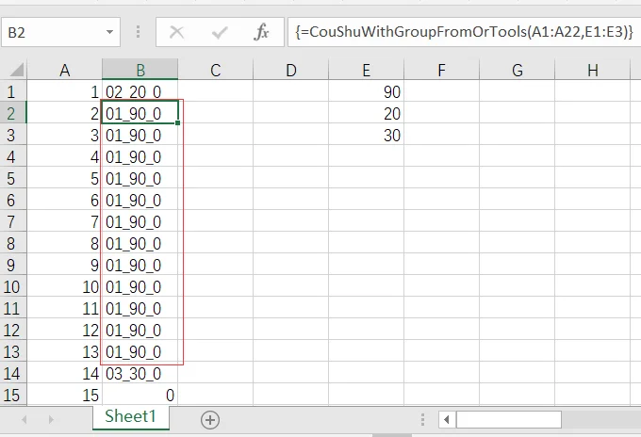641x437 pixels.
Task: Switch to the Sheet1 tab
Action: (x=131, y=417)
